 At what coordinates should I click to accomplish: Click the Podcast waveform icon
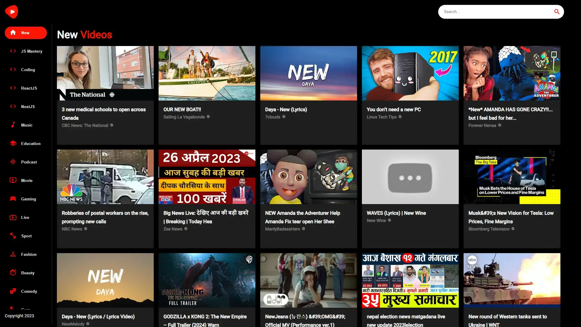click(13, 162)
